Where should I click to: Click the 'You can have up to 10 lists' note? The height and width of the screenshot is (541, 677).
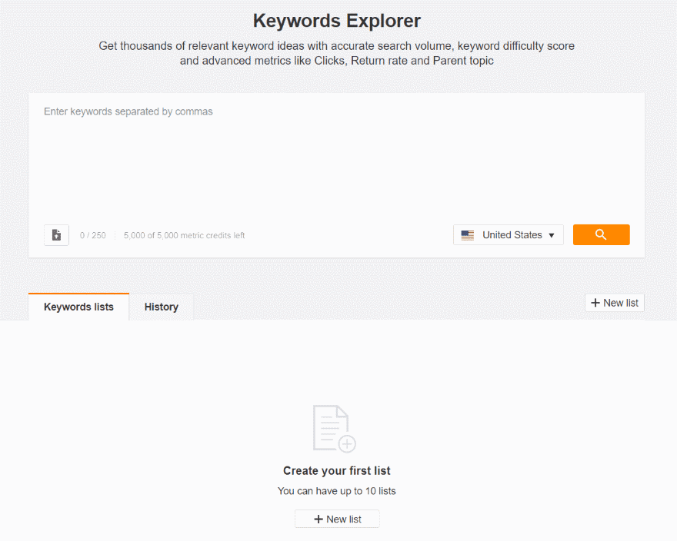click(337, 490)
